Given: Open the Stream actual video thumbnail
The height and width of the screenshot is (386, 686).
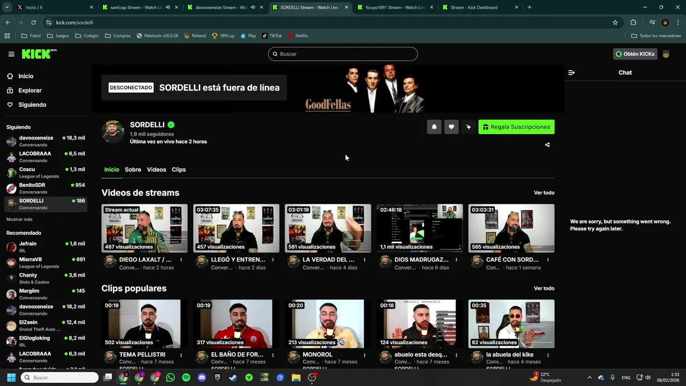Looking at the screenshot, I should (x=145, y=228).
